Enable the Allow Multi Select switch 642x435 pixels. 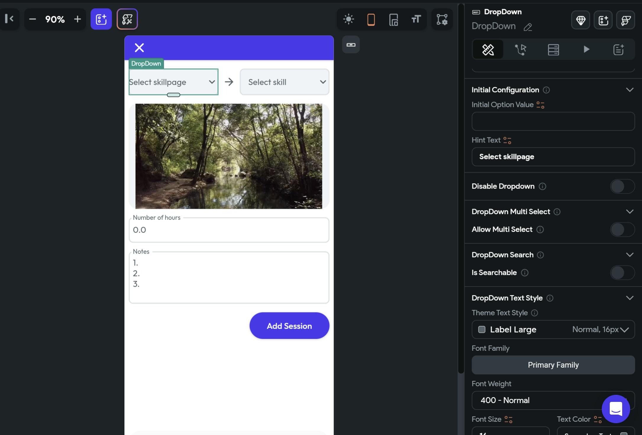(x=622, y=230)
